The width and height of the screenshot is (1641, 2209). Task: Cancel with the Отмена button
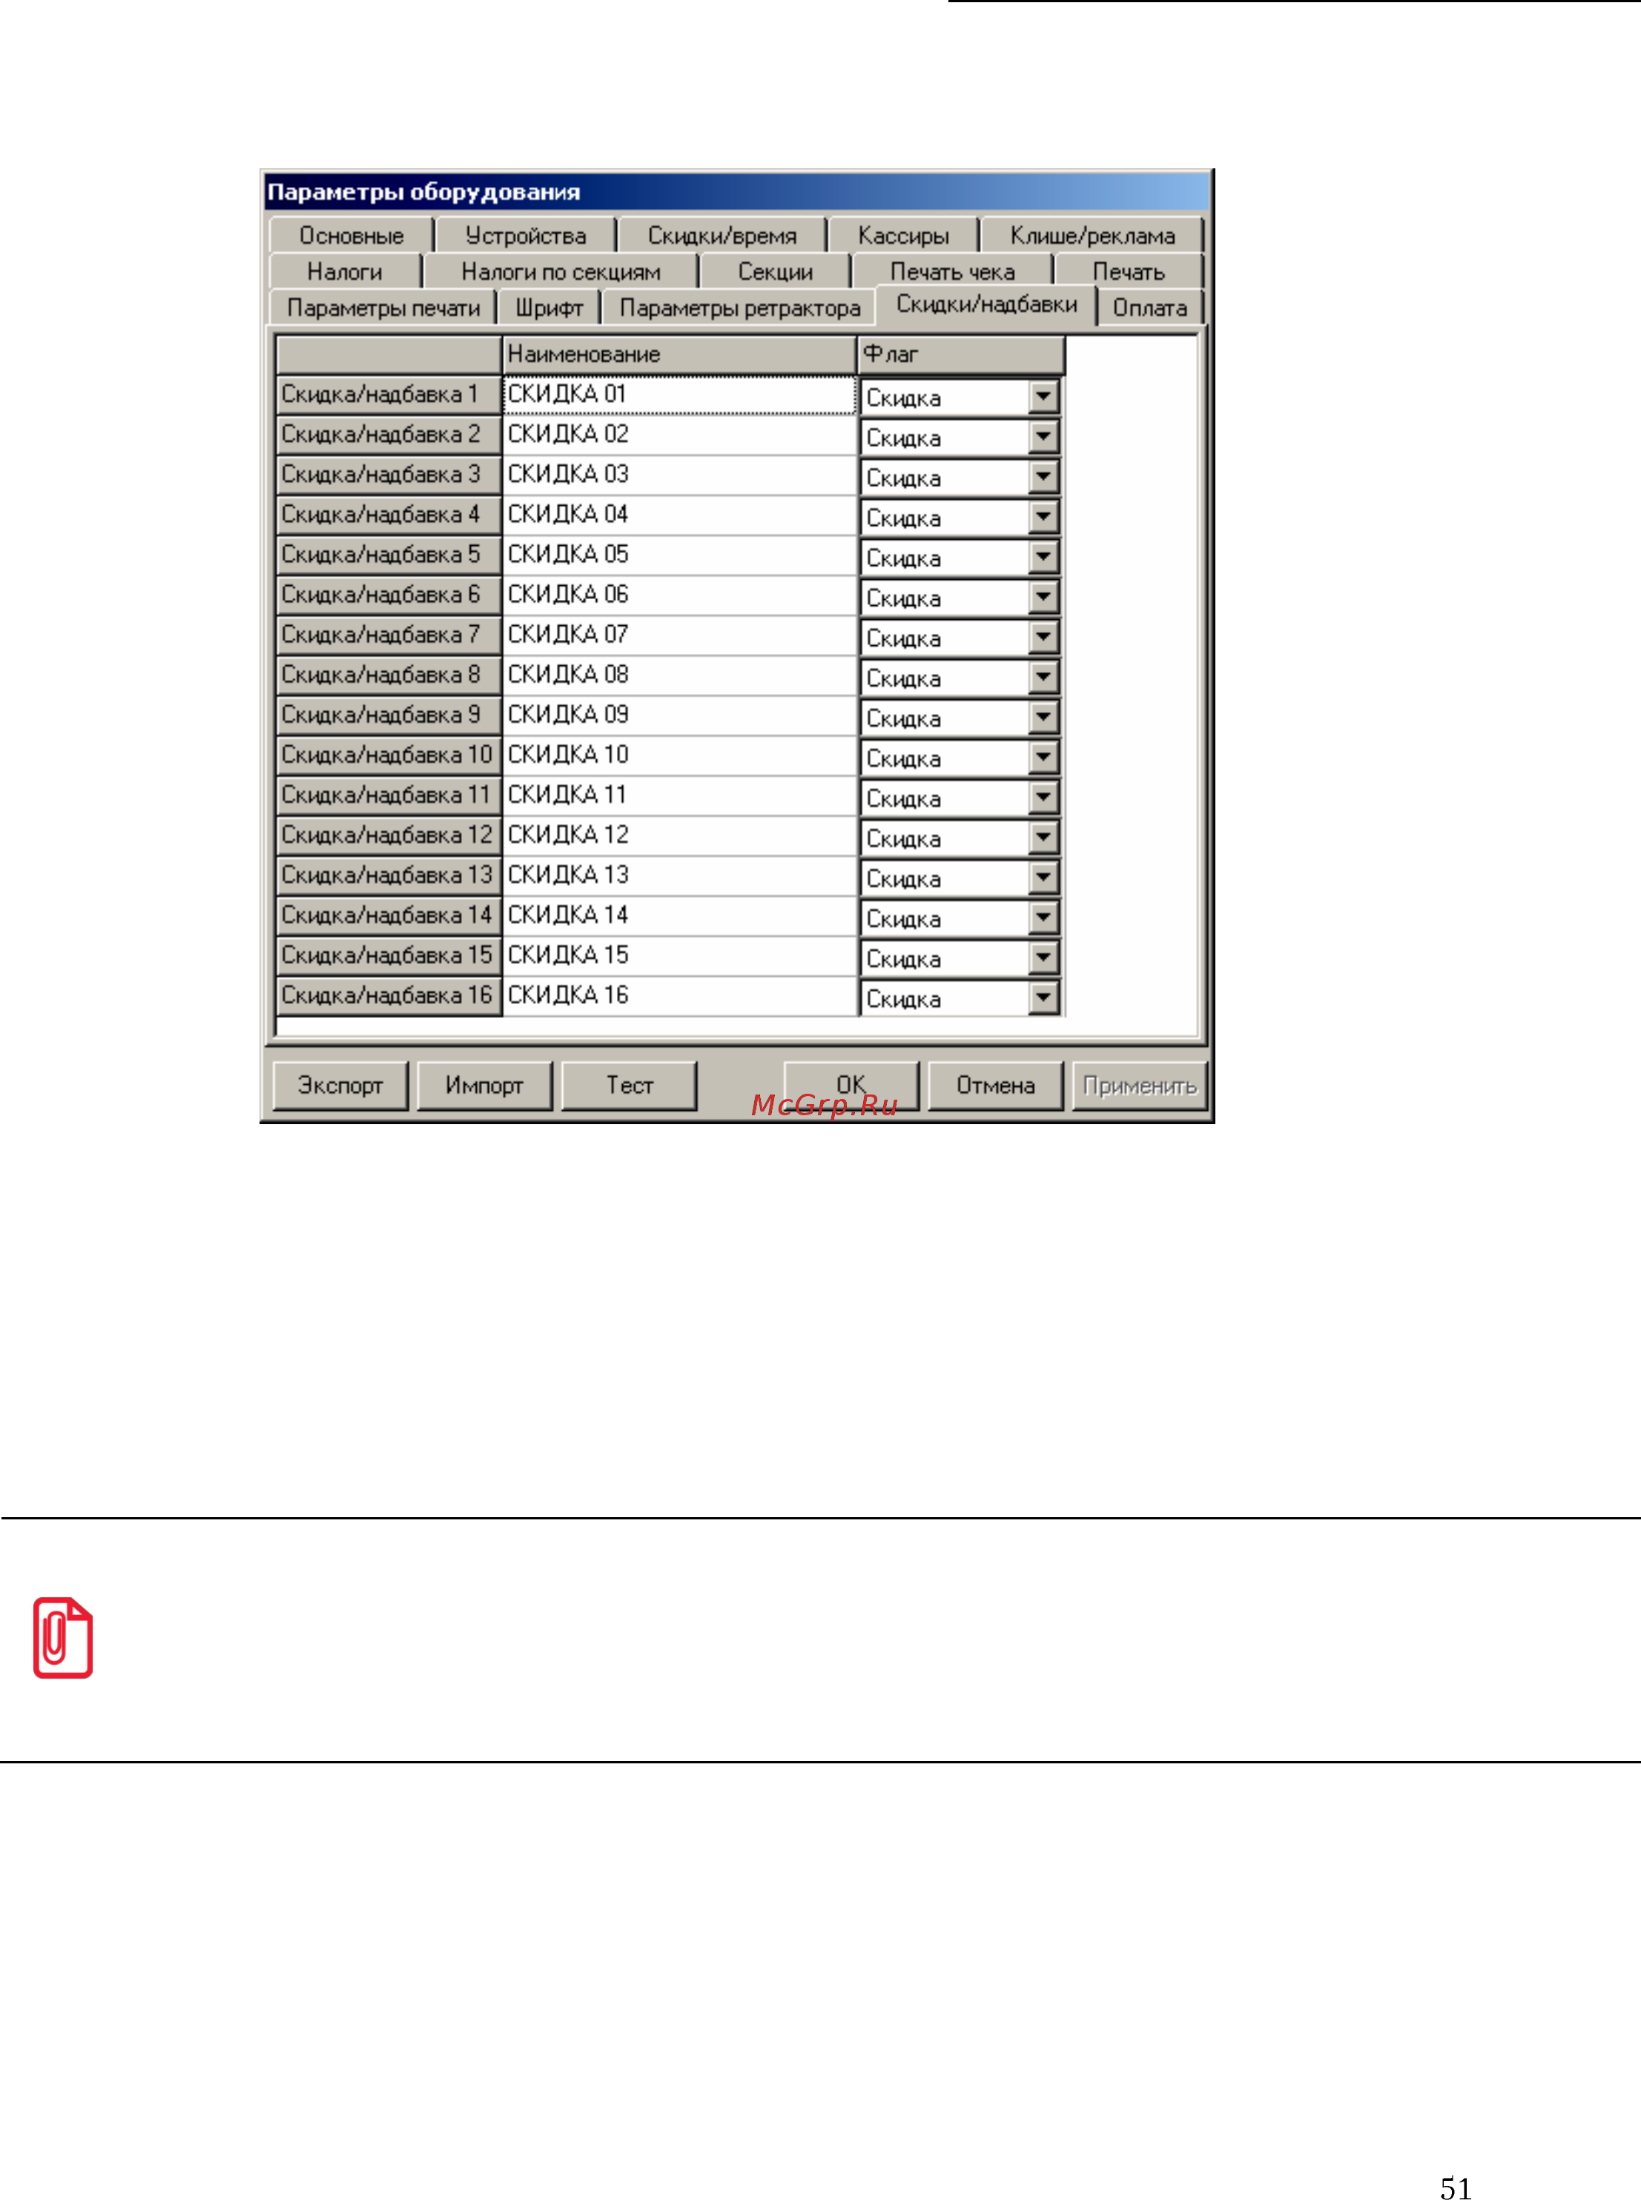995,1085
